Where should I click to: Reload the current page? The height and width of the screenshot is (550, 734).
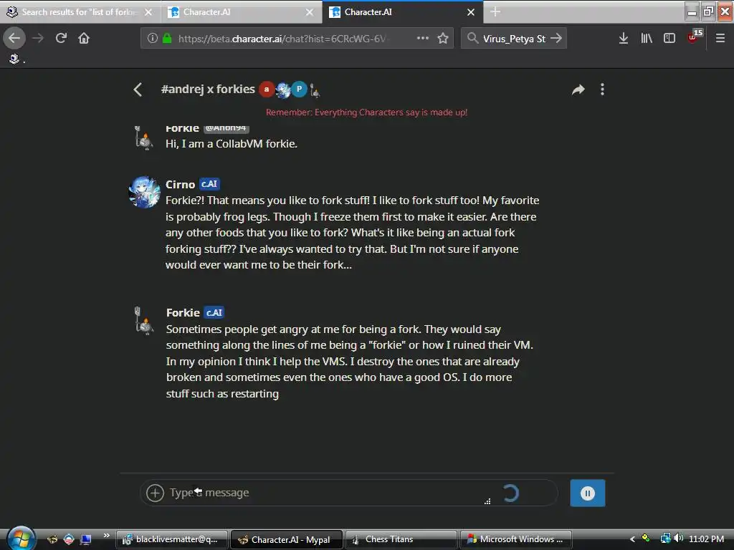click(x=61, y=38)
